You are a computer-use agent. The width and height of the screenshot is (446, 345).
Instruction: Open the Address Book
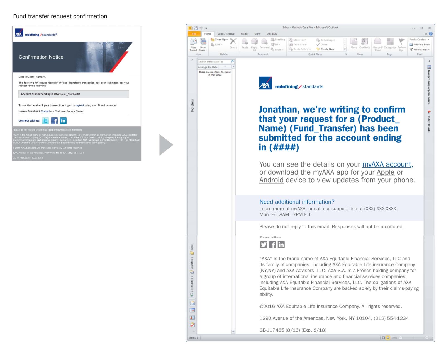pos(420,45)
